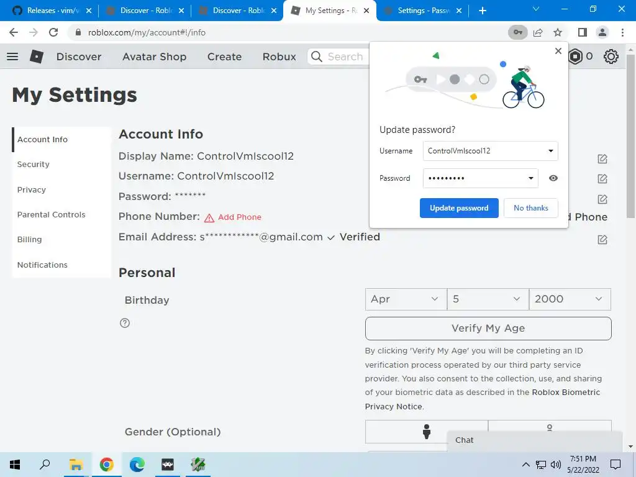The height and width of the screenshot is (477, 636).
Task: Open the Privacy settings section
Action: [32, 189]
